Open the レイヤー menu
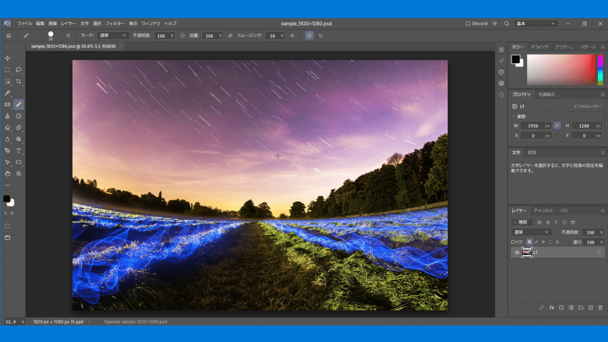 68,23
